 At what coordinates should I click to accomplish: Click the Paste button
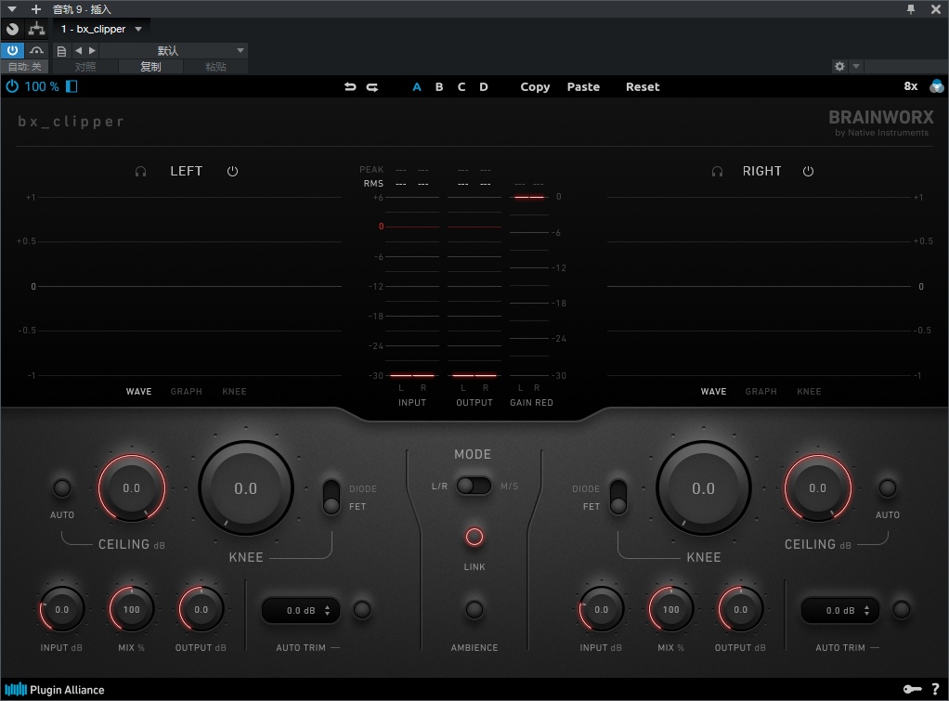pyautogui.click(x=583, y=87)
